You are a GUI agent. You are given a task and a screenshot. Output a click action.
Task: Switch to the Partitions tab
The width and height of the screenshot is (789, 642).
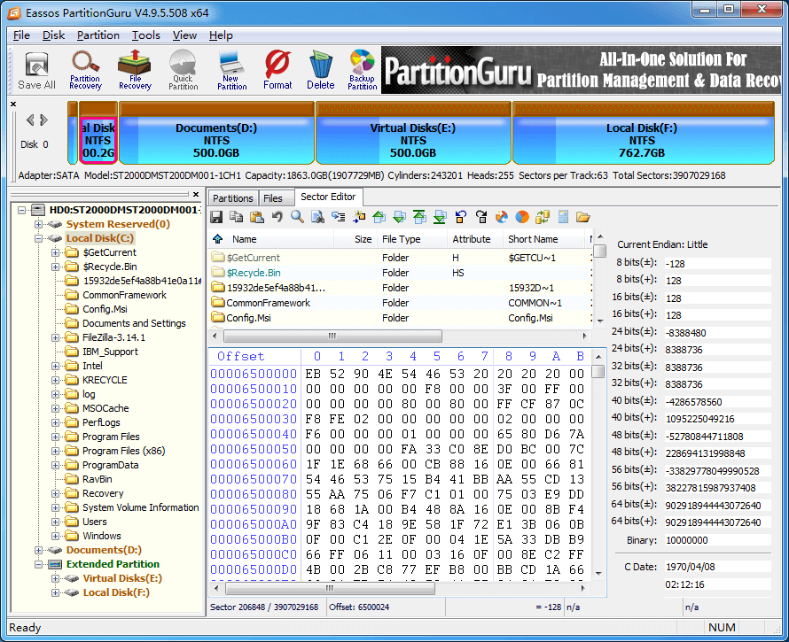(232, 198)
